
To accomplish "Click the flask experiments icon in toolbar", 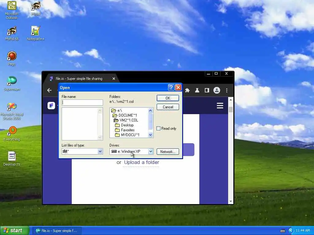I will click(x=197, y=90).
